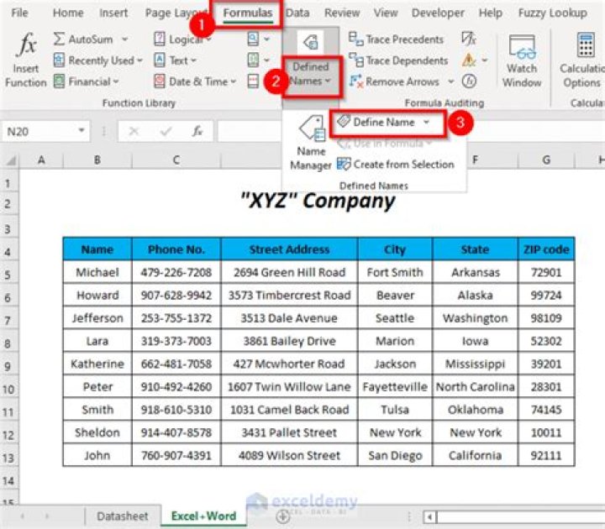Open the Name Manager

click(310, 143)
